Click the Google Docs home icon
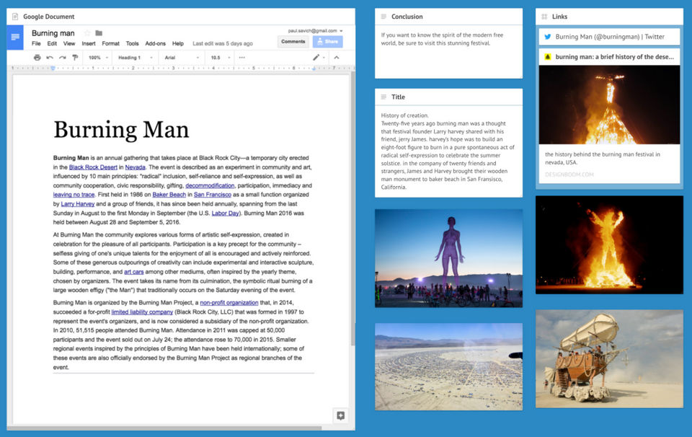The height and width of the screenshot is (437, 692). 15,37
